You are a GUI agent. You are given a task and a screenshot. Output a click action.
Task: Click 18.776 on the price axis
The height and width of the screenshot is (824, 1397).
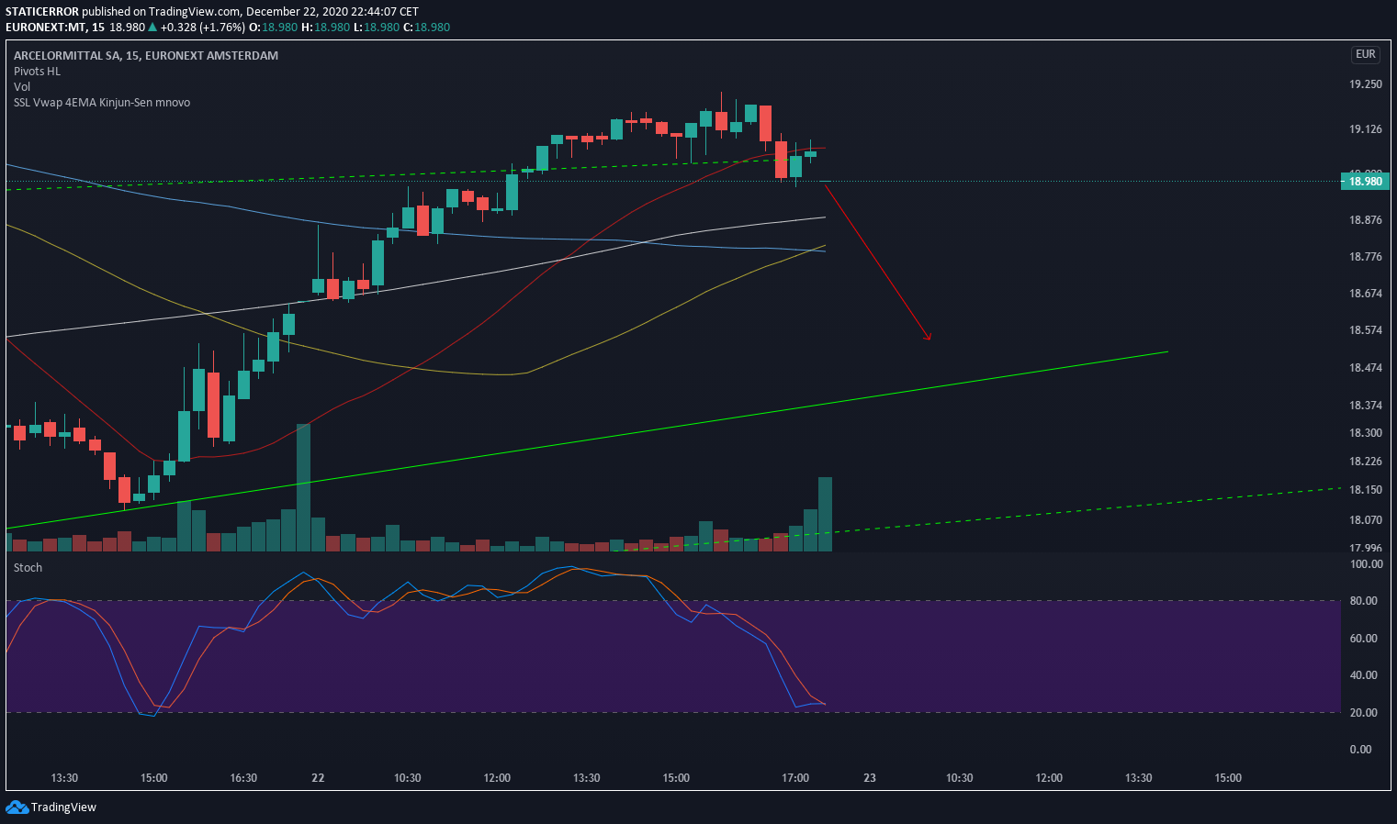point(1365,257)
